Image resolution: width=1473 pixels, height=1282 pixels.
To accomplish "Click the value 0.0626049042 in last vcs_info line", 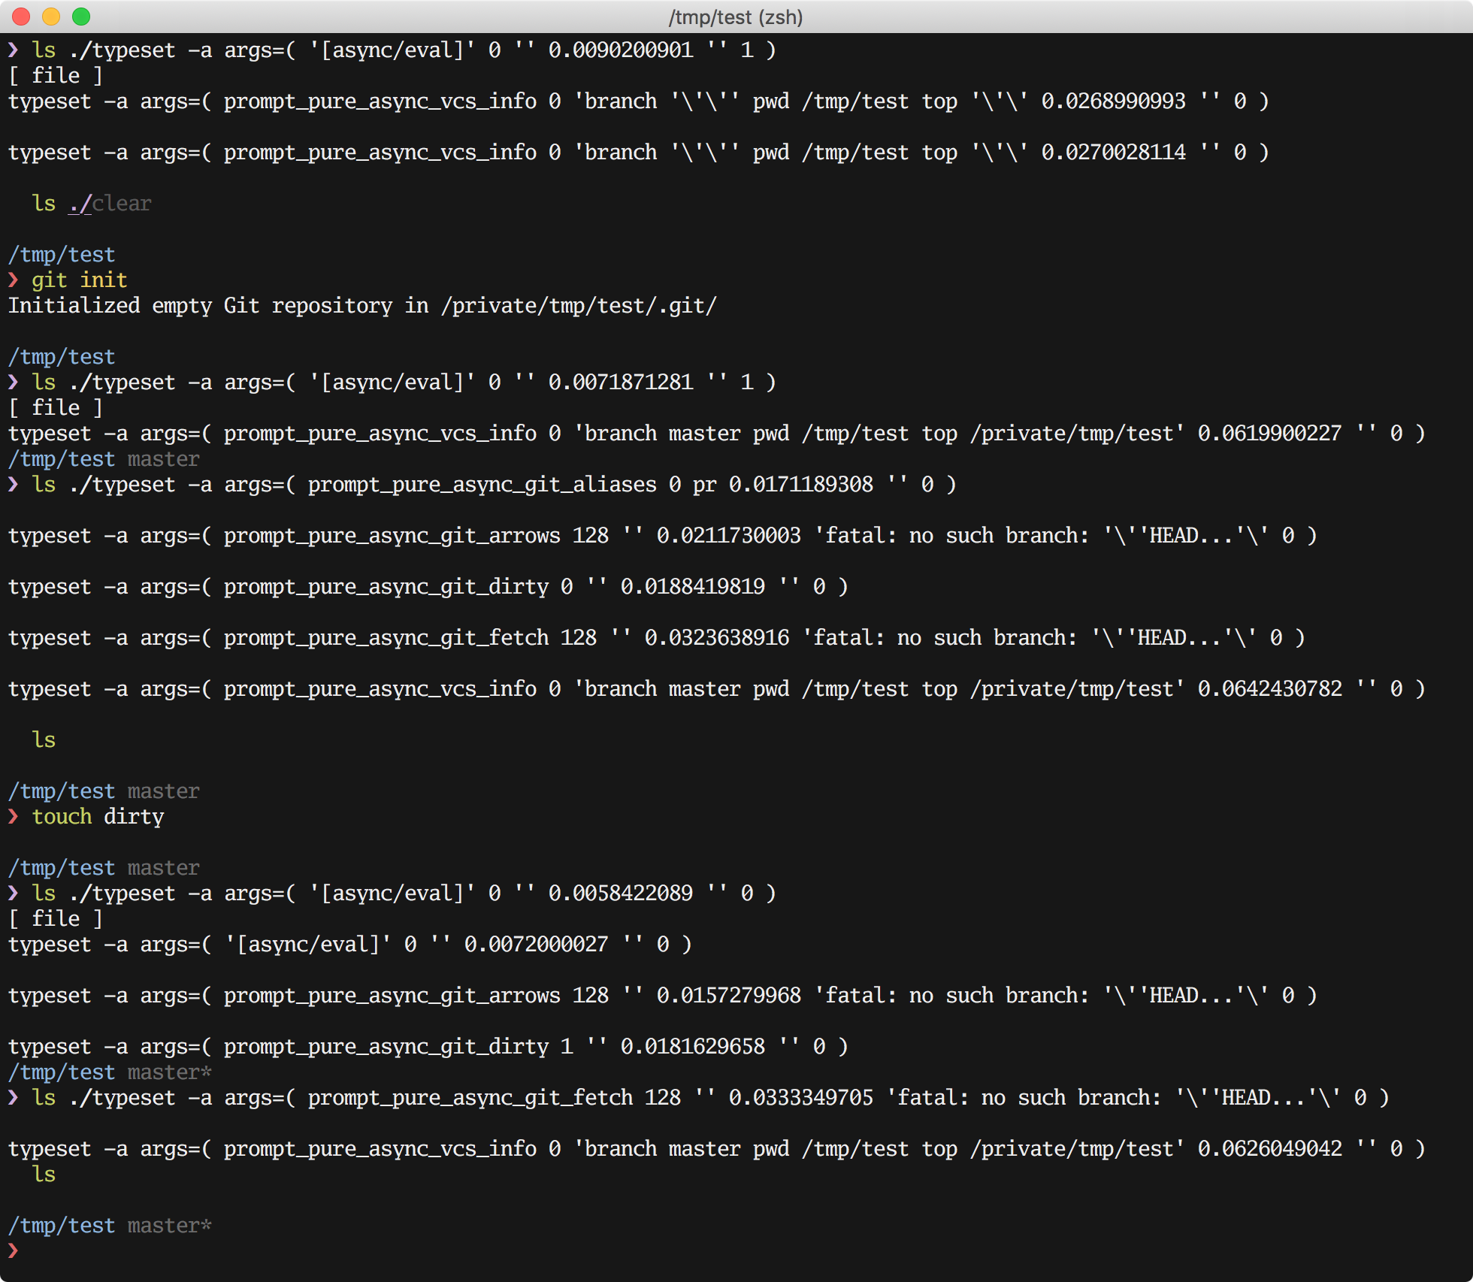I will [1269, 1149].
